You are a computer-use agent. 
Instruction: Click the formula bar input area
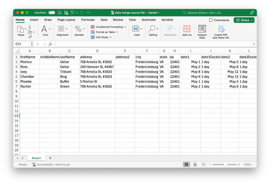(154, 44)
